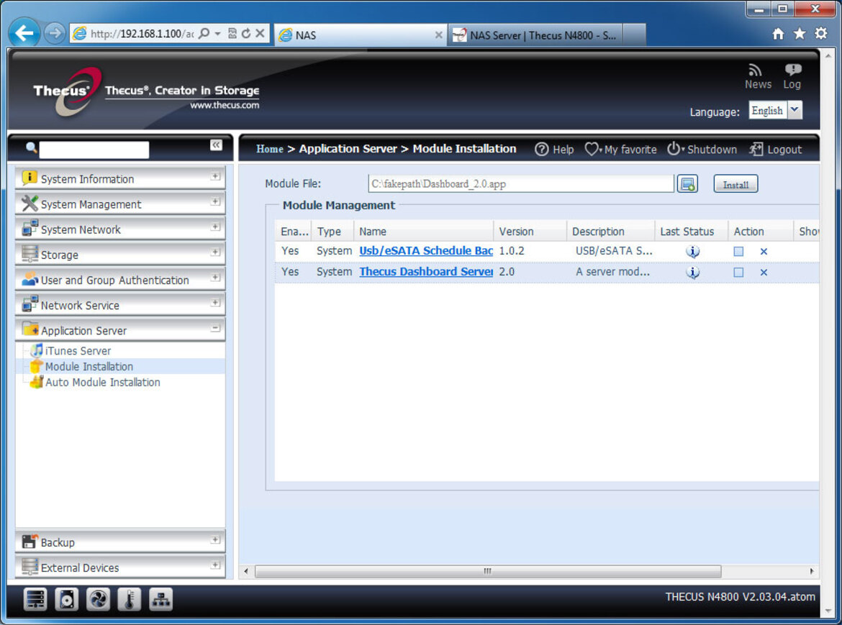Click the search magnifier icon in sidebar

[x=31, y=147]
